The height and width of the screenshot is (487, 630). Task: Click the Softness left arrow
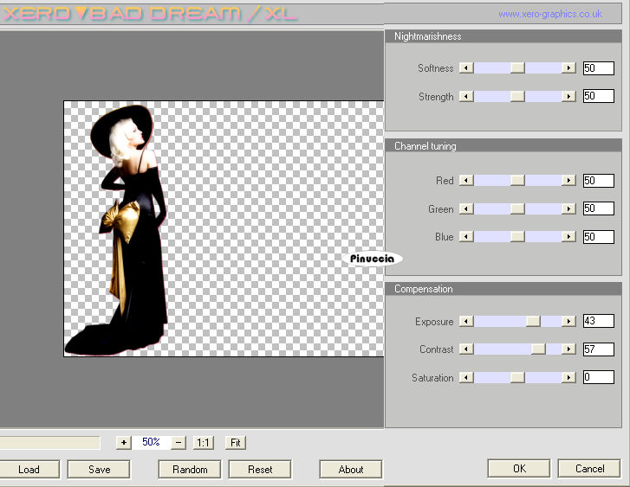pyautogui.click(x=466, y=67)
